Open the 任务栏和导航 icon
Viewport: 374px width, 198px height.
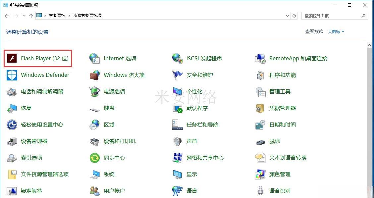(178, 124)
